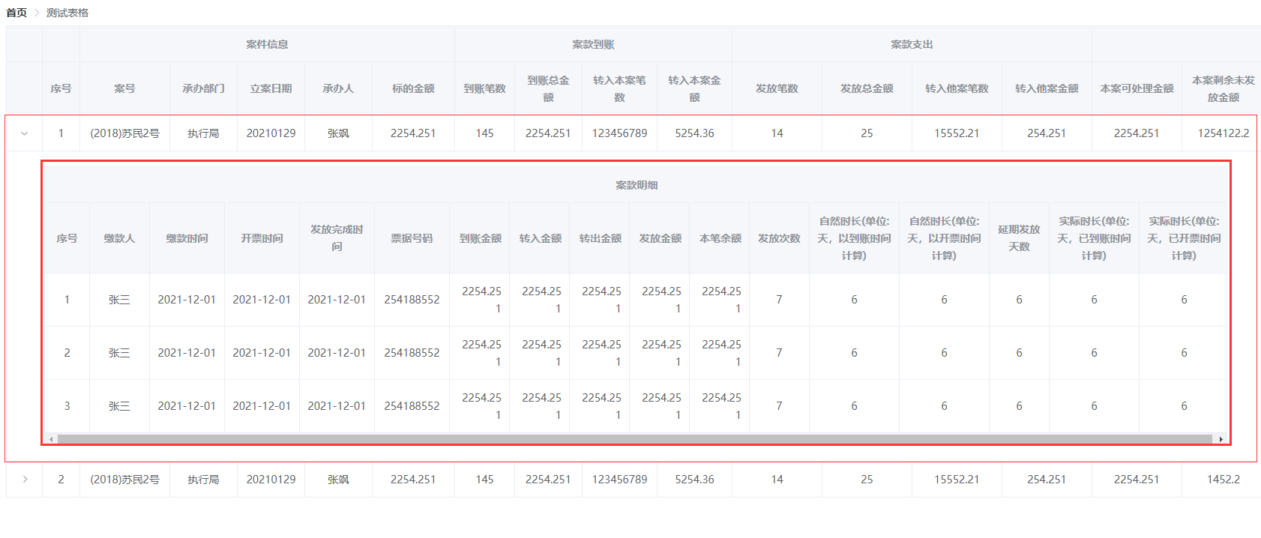This screenshot has width=1261, height=538.
Task: Click the 实际时长 已开票时间计算 header
Action: tap(1184, 238)
